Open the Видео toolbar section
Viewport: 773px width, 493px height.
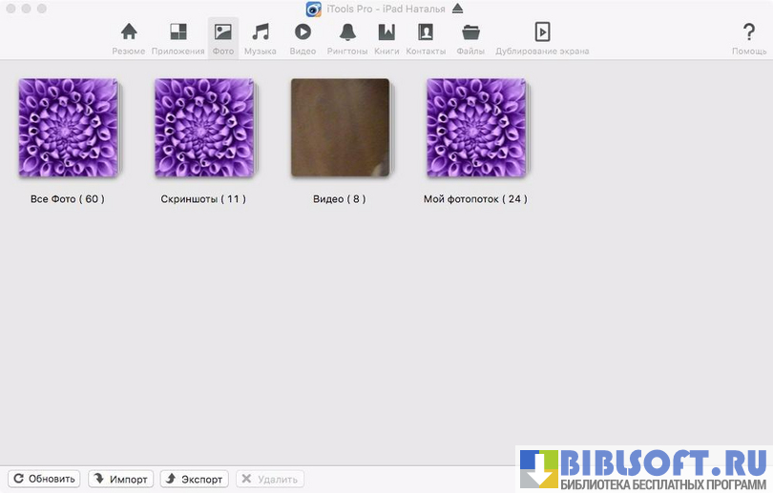click(x=303, y=38)
